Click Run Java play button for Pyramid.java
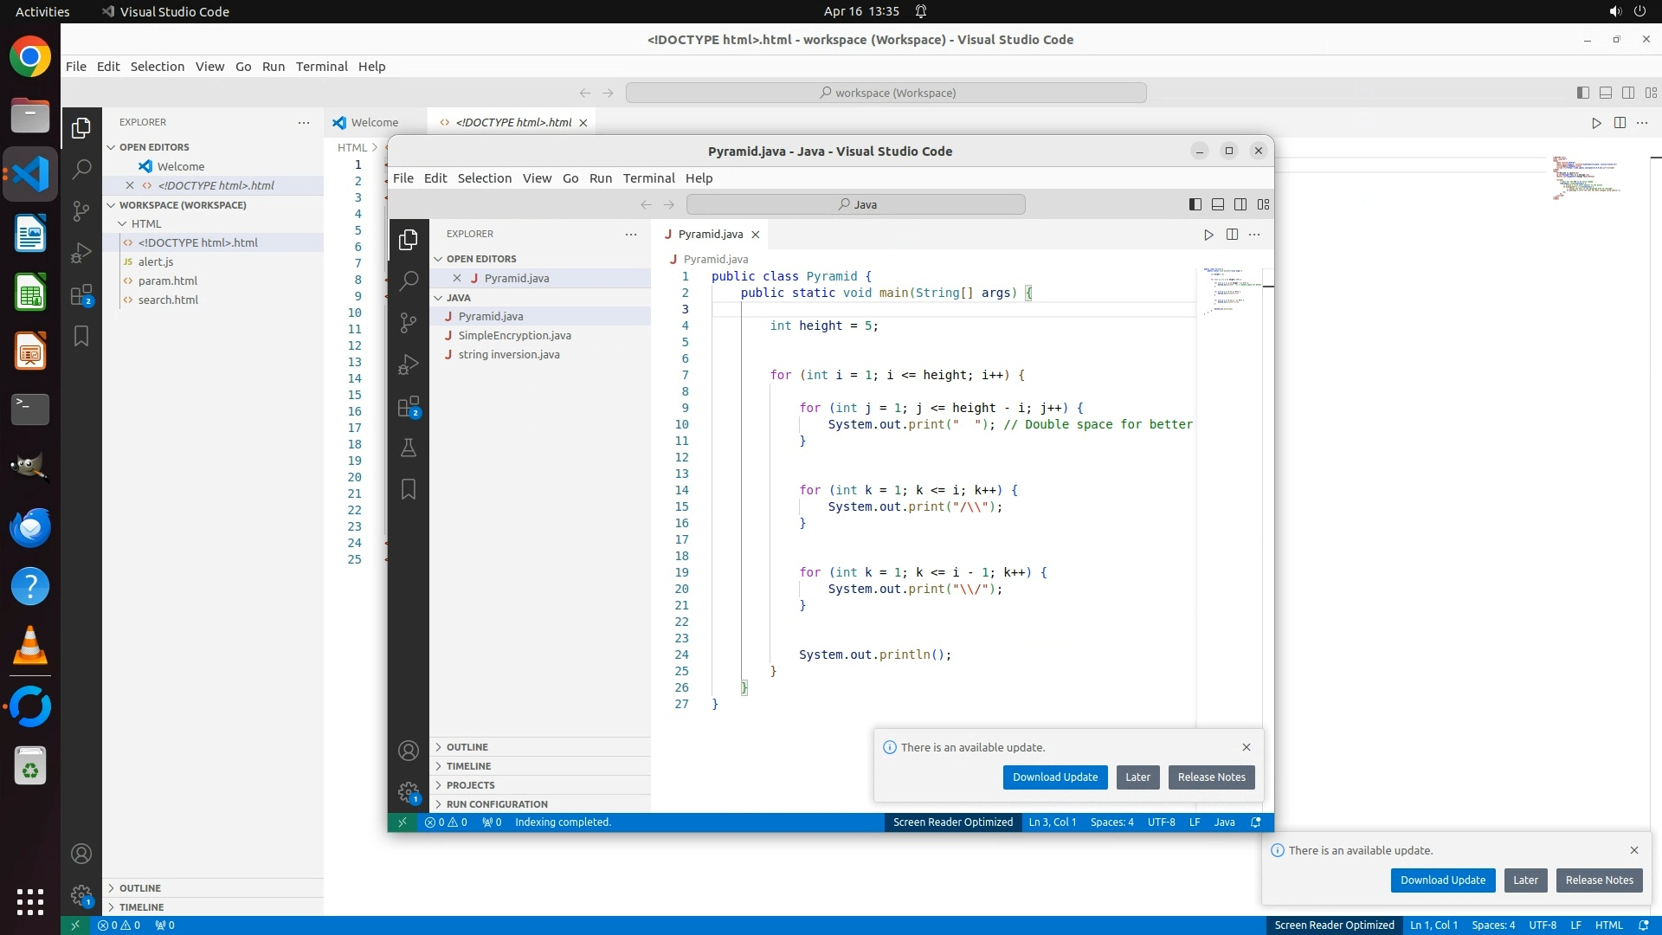The height and width of the screenshot is (935, 1662). 1208,235
